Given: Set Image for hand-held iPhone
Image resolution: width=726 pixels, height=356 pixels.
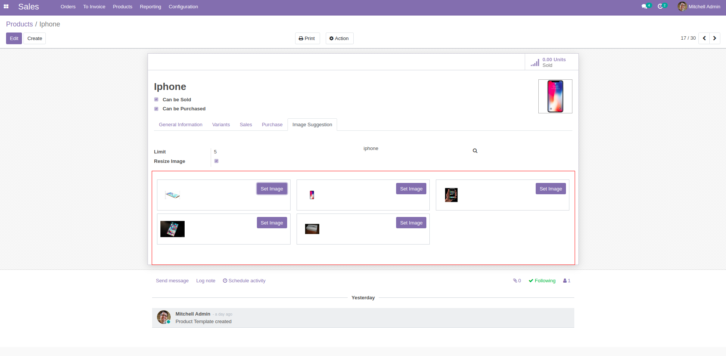Looking at the screenshot, I should click(551, 189).
